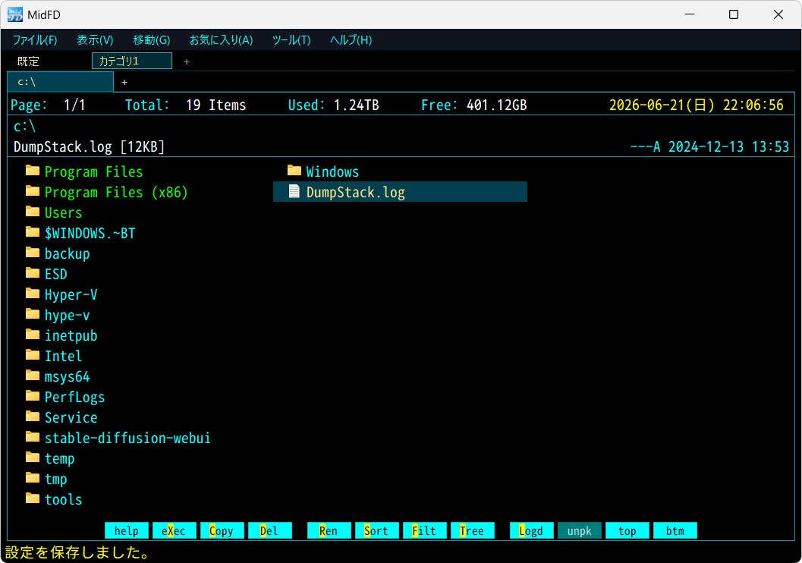Screen dimensions: 802x563
Task: Open the 移動(G) menu
Action: pos(152,40)
